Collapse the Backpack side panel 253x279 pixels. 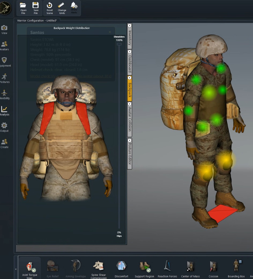coord(130,88)
